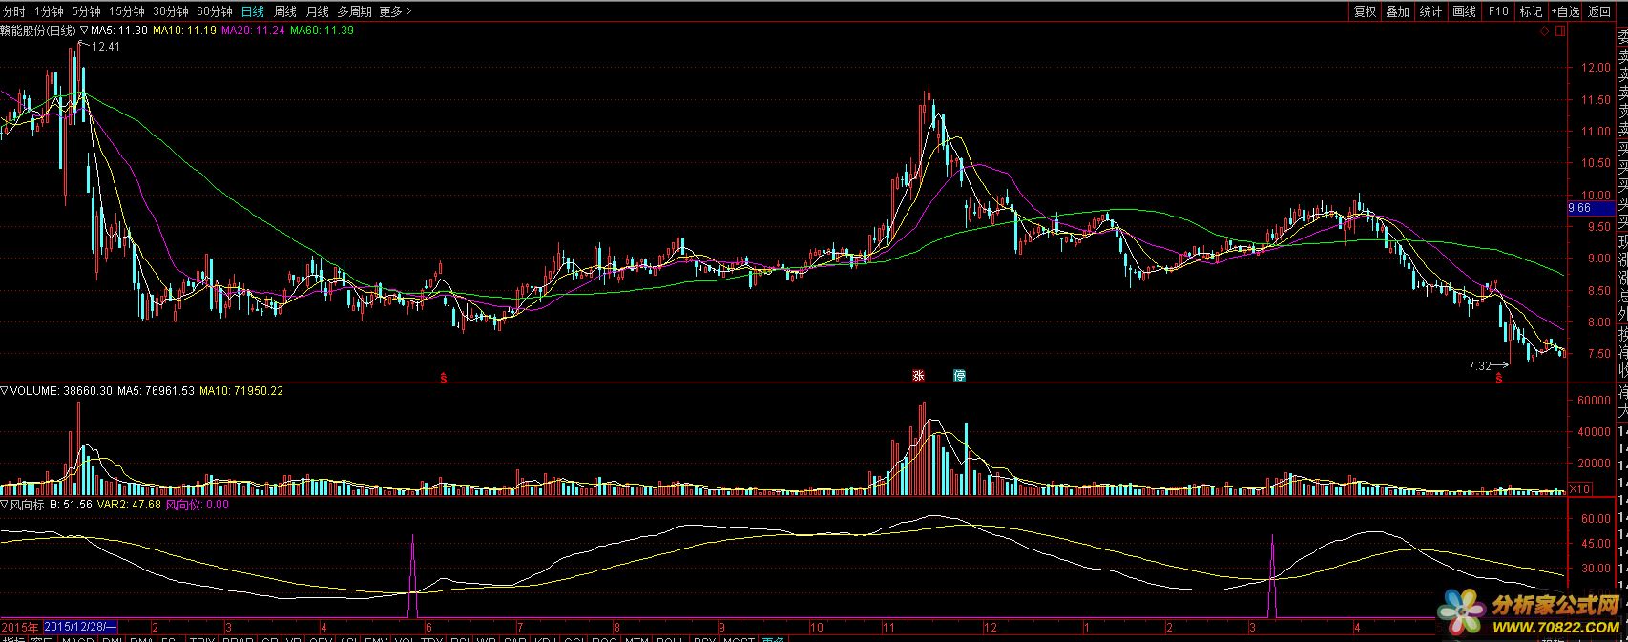Click the 叠加 overlay button
Image resolution: width=1628 pixels, height=642 pixels.
[1398, 11]
